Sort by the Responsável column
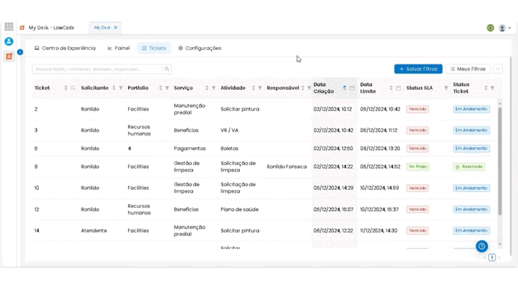Image resolution: width=518 pixels, height=290 pixels. [302, 87]
